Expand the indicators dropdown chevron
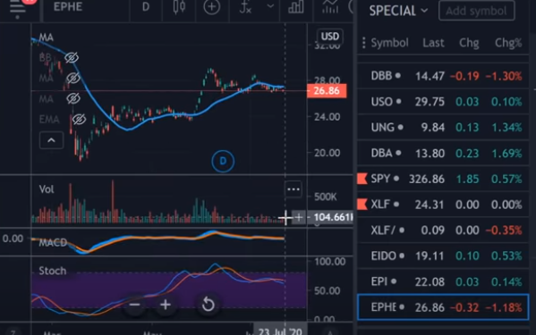The height and width of the screenshot is (335, 536). click(x=270, y=6)
